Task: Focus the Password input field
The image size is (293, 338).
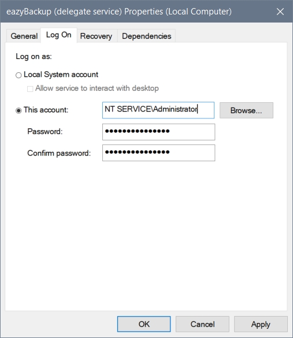Action: click(158, 132)
